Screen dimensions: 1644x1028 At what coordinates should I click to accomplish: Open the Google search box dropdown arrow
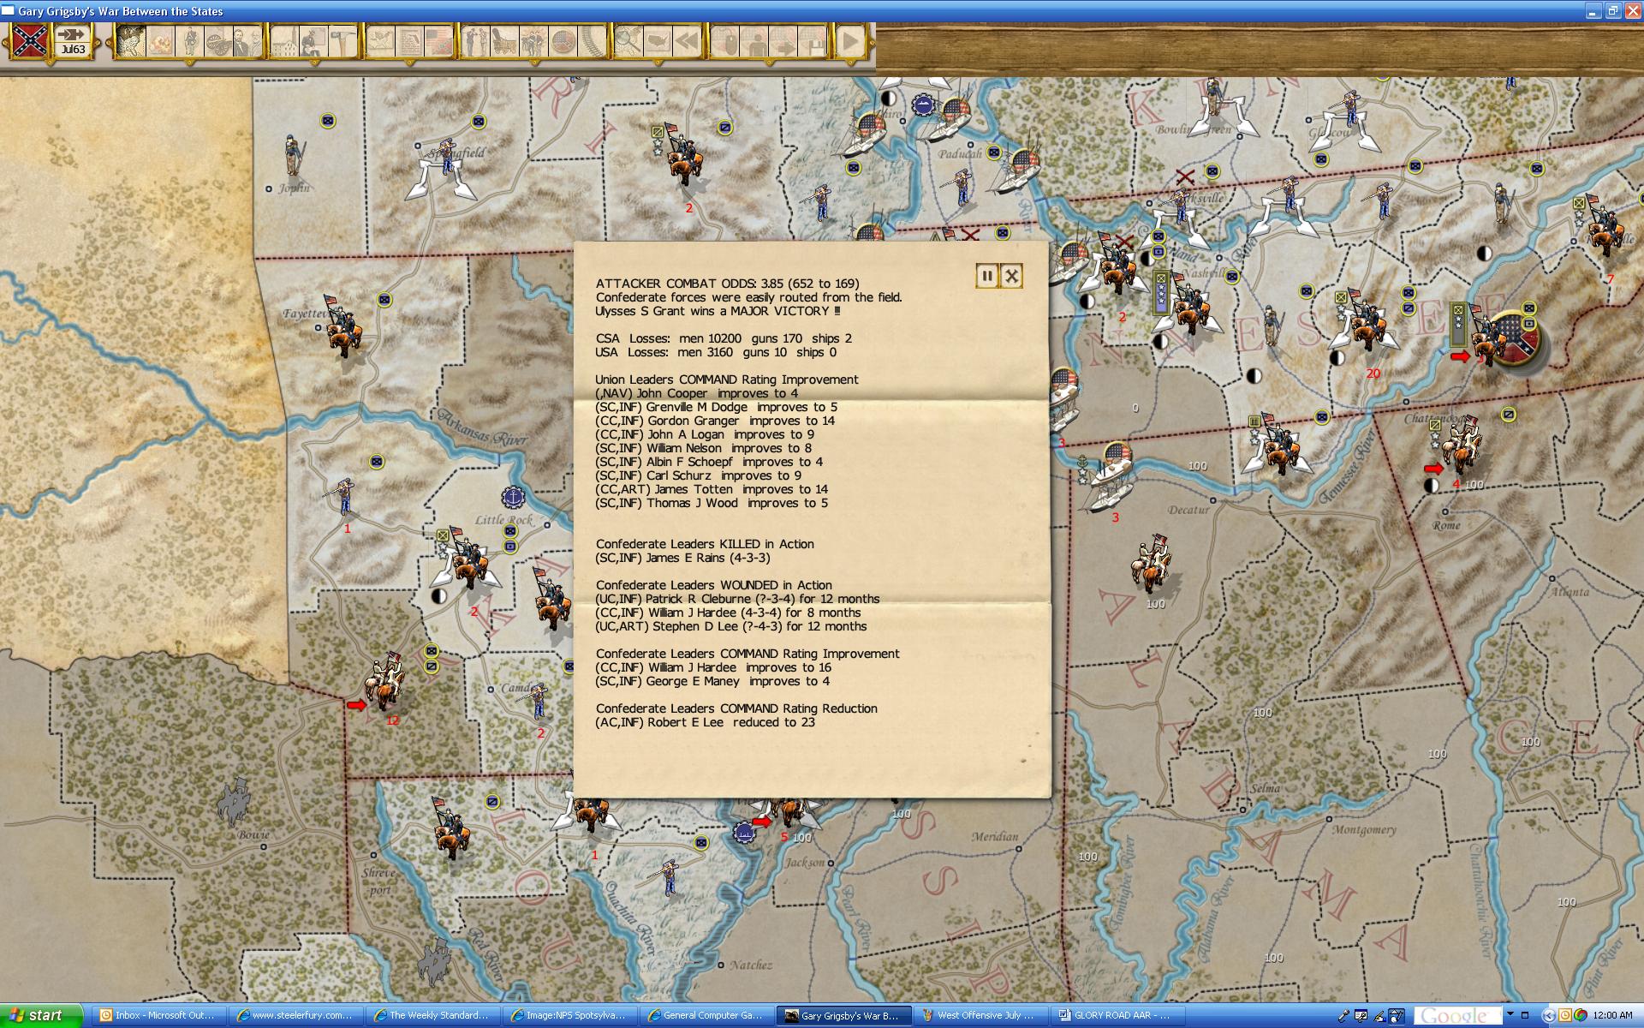click(x=1510, y=1015)
